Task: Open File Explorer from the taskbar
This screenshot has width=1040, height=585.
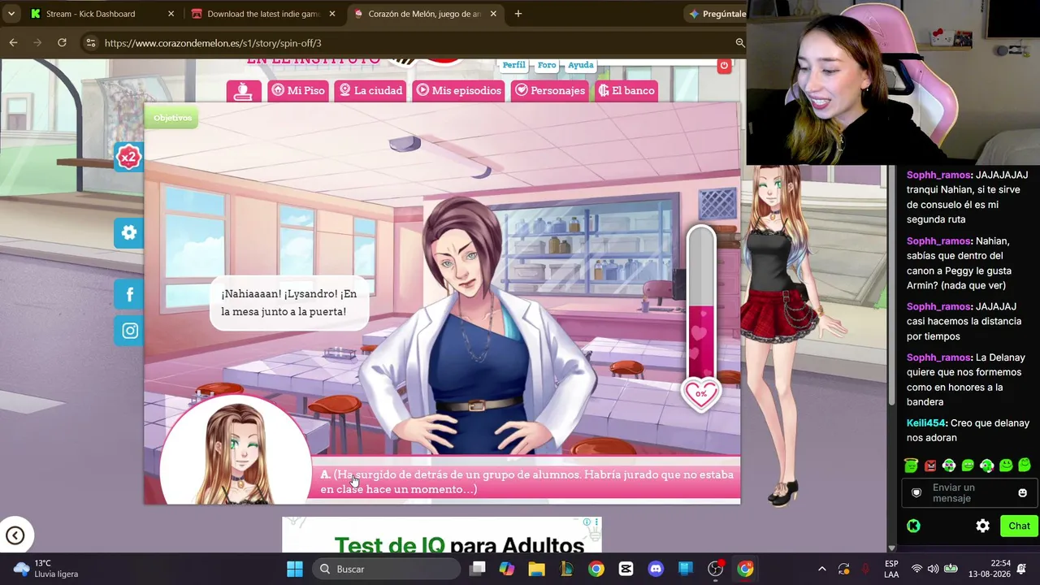Action: (x=536, y=569)
